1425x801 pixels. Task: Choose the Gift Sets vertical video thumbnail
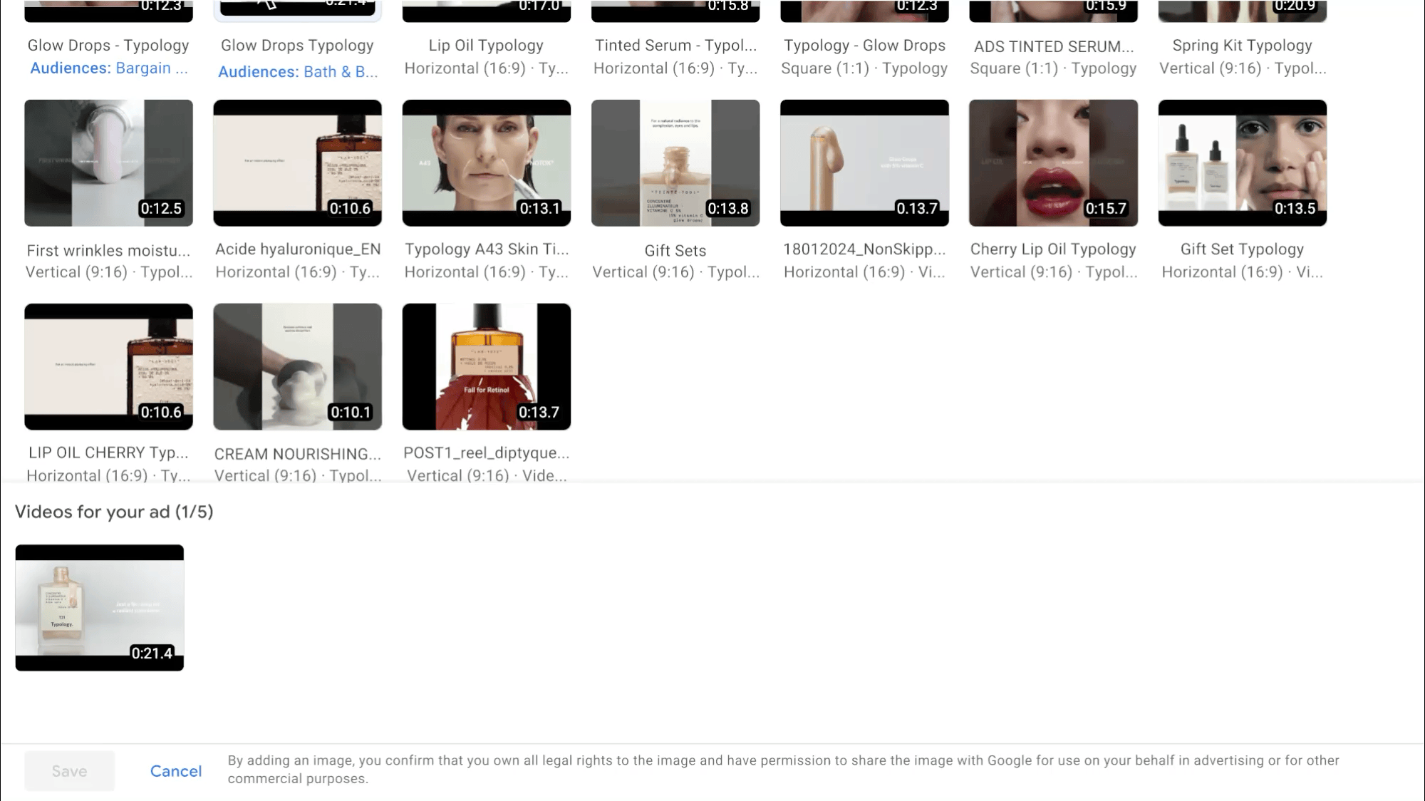point(675,162)
